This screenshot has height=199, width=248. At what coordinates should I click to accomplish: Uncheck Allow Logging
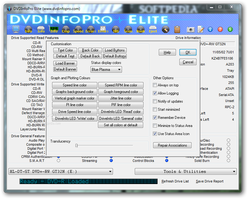pyautogui.click(x=155, y=93)
